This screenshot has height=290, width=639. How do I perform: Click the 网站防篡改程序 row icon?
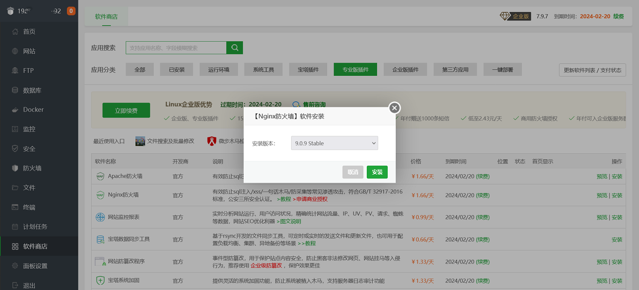tap(100, 261)
